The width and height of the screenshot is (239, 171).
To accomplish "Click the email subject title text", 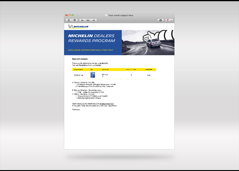I will 121,15.
